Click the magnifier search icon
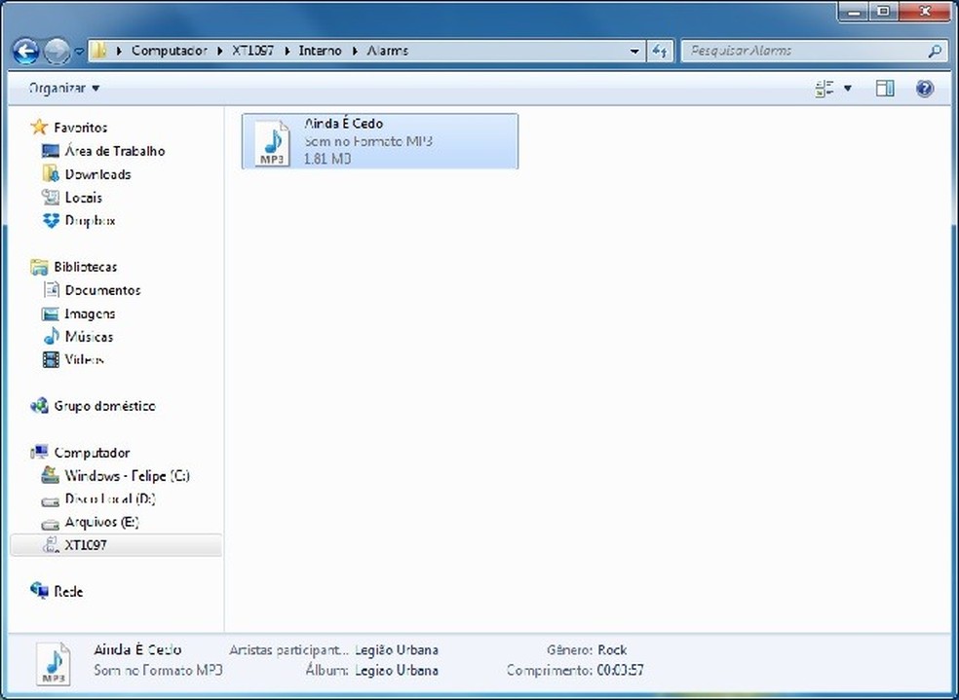 coord(935,52)
